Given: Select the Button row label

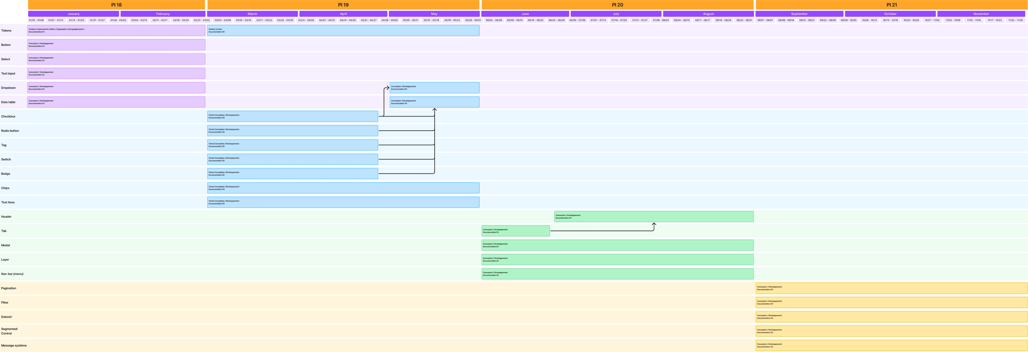Looking at the screenshot, I should pyautogui.click(x=6, y=45).
